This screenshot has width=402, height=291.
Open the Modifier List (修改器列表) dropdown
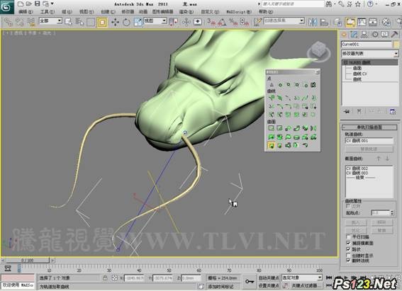tap(370, 54)
